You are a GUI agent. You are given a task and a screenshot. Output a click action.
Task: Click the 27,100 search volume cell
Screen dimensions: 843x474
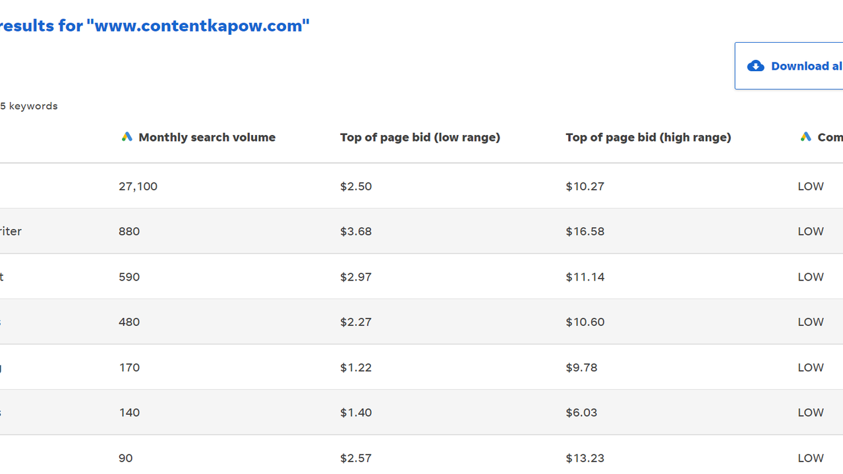[x=138, y=186]
